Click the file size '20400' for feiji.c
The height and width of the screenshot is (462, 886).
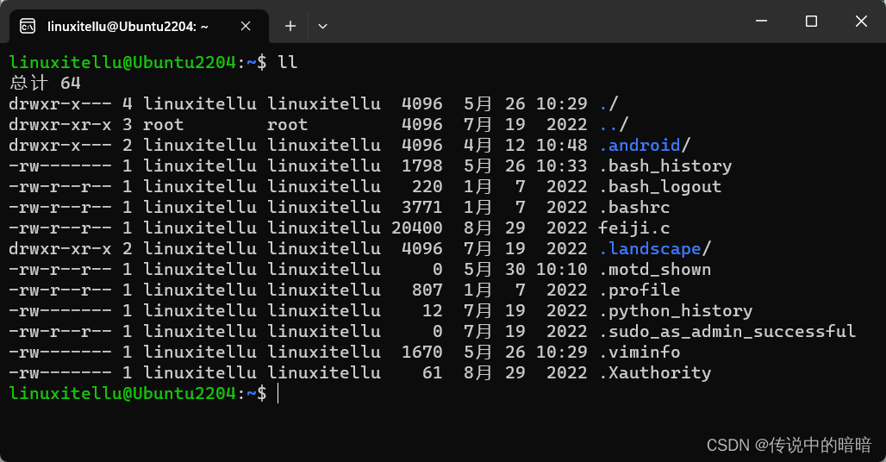click(417, 228)
